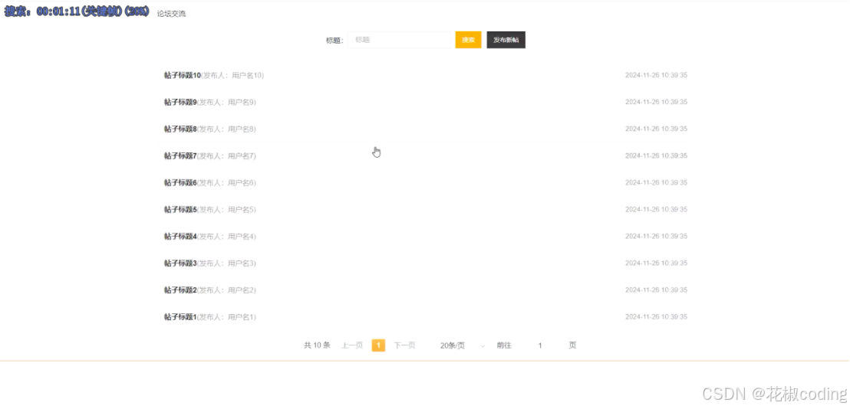Click publisher text 用户名2
Screen dimensions: 850x409
pyautogui.click(x=240, y=290)
